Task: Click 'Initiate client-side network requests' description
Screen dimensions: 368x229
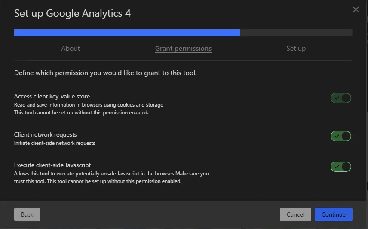Action: coord(55,143)
